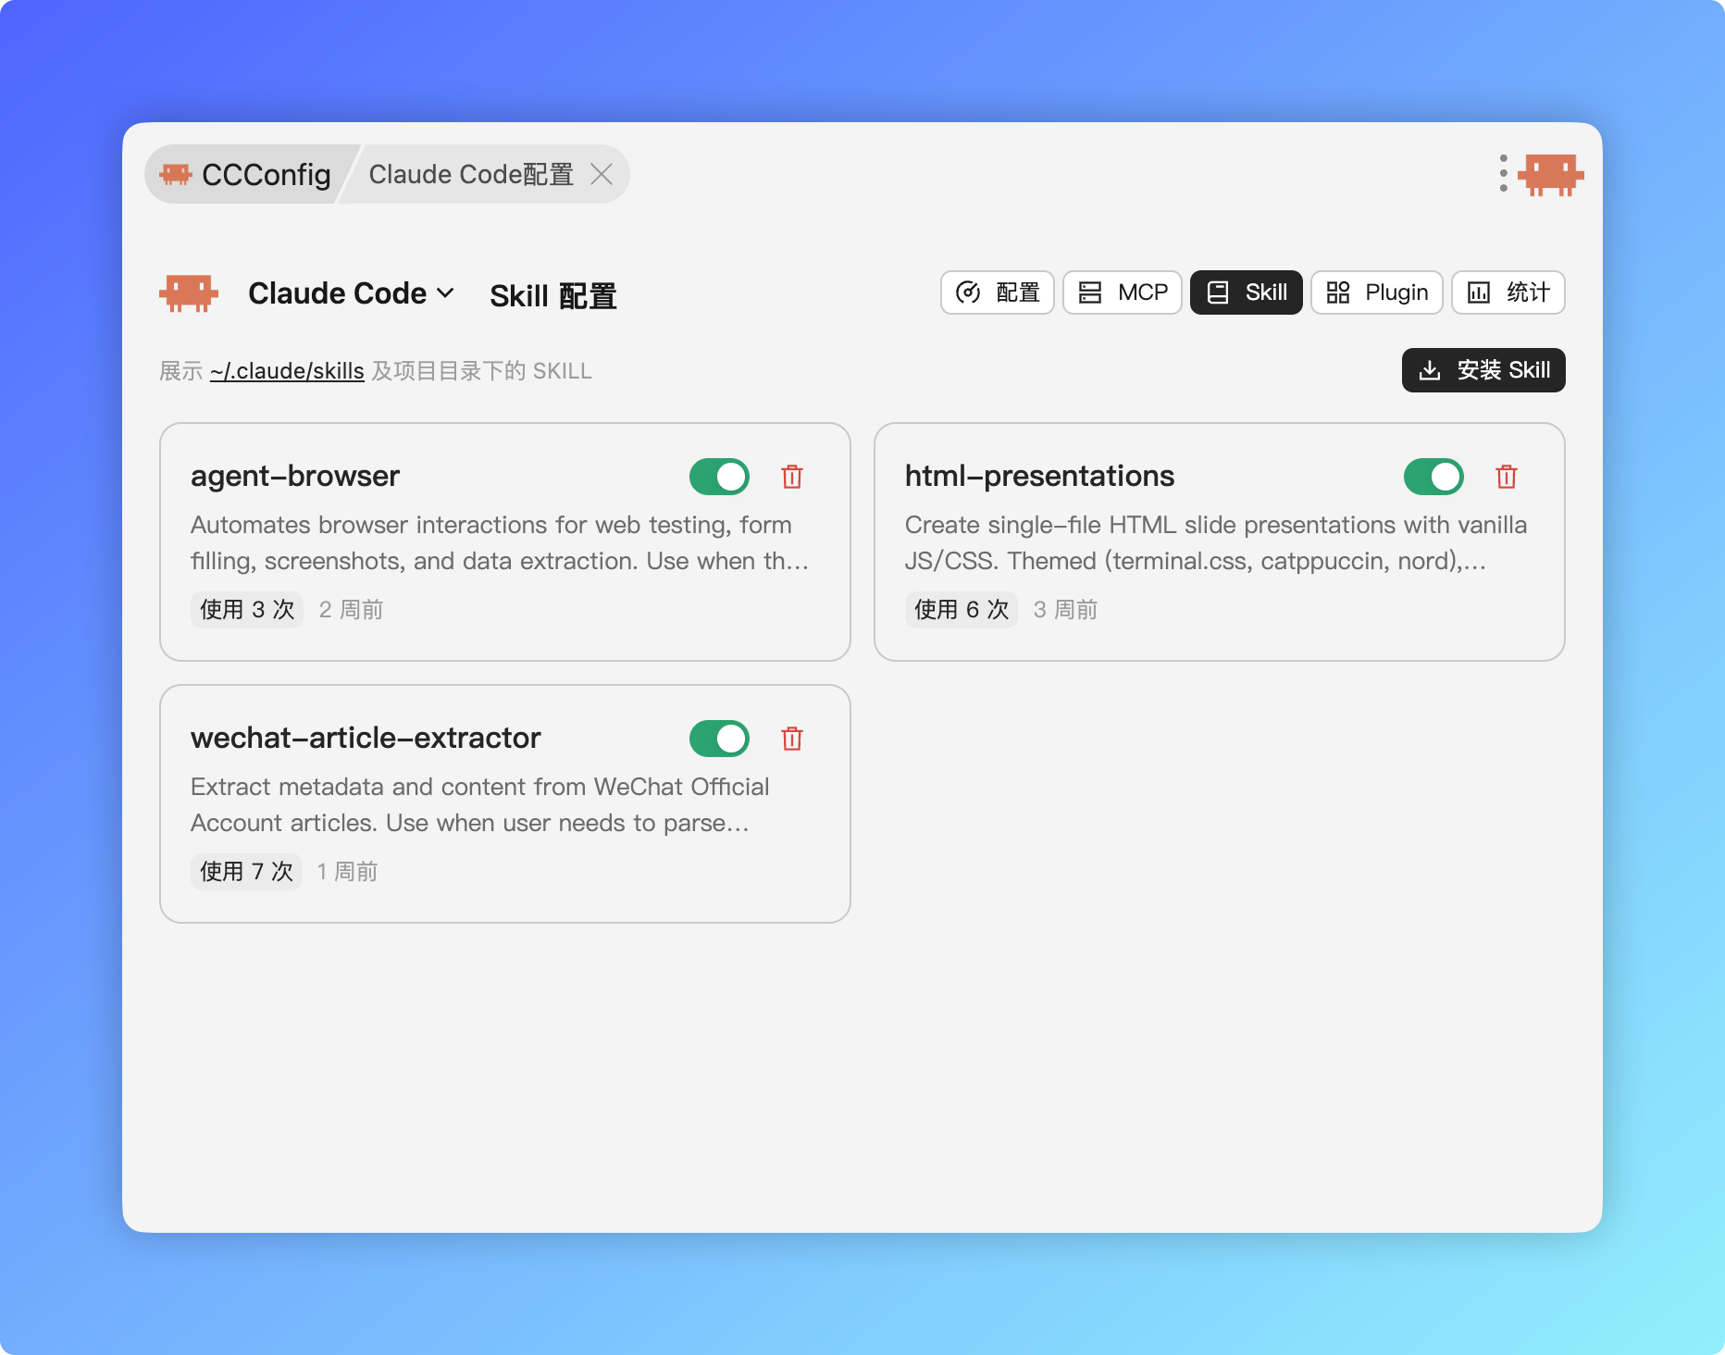Image resolution: width=1725 pixels, height=1355 pixels.
Task: Open the agent-browser skill title
Action: [x=295, y=476]
